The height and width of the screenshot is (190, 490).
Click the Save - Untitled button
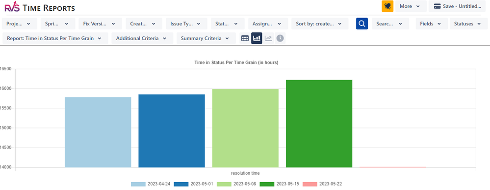(x=457, y=6)
